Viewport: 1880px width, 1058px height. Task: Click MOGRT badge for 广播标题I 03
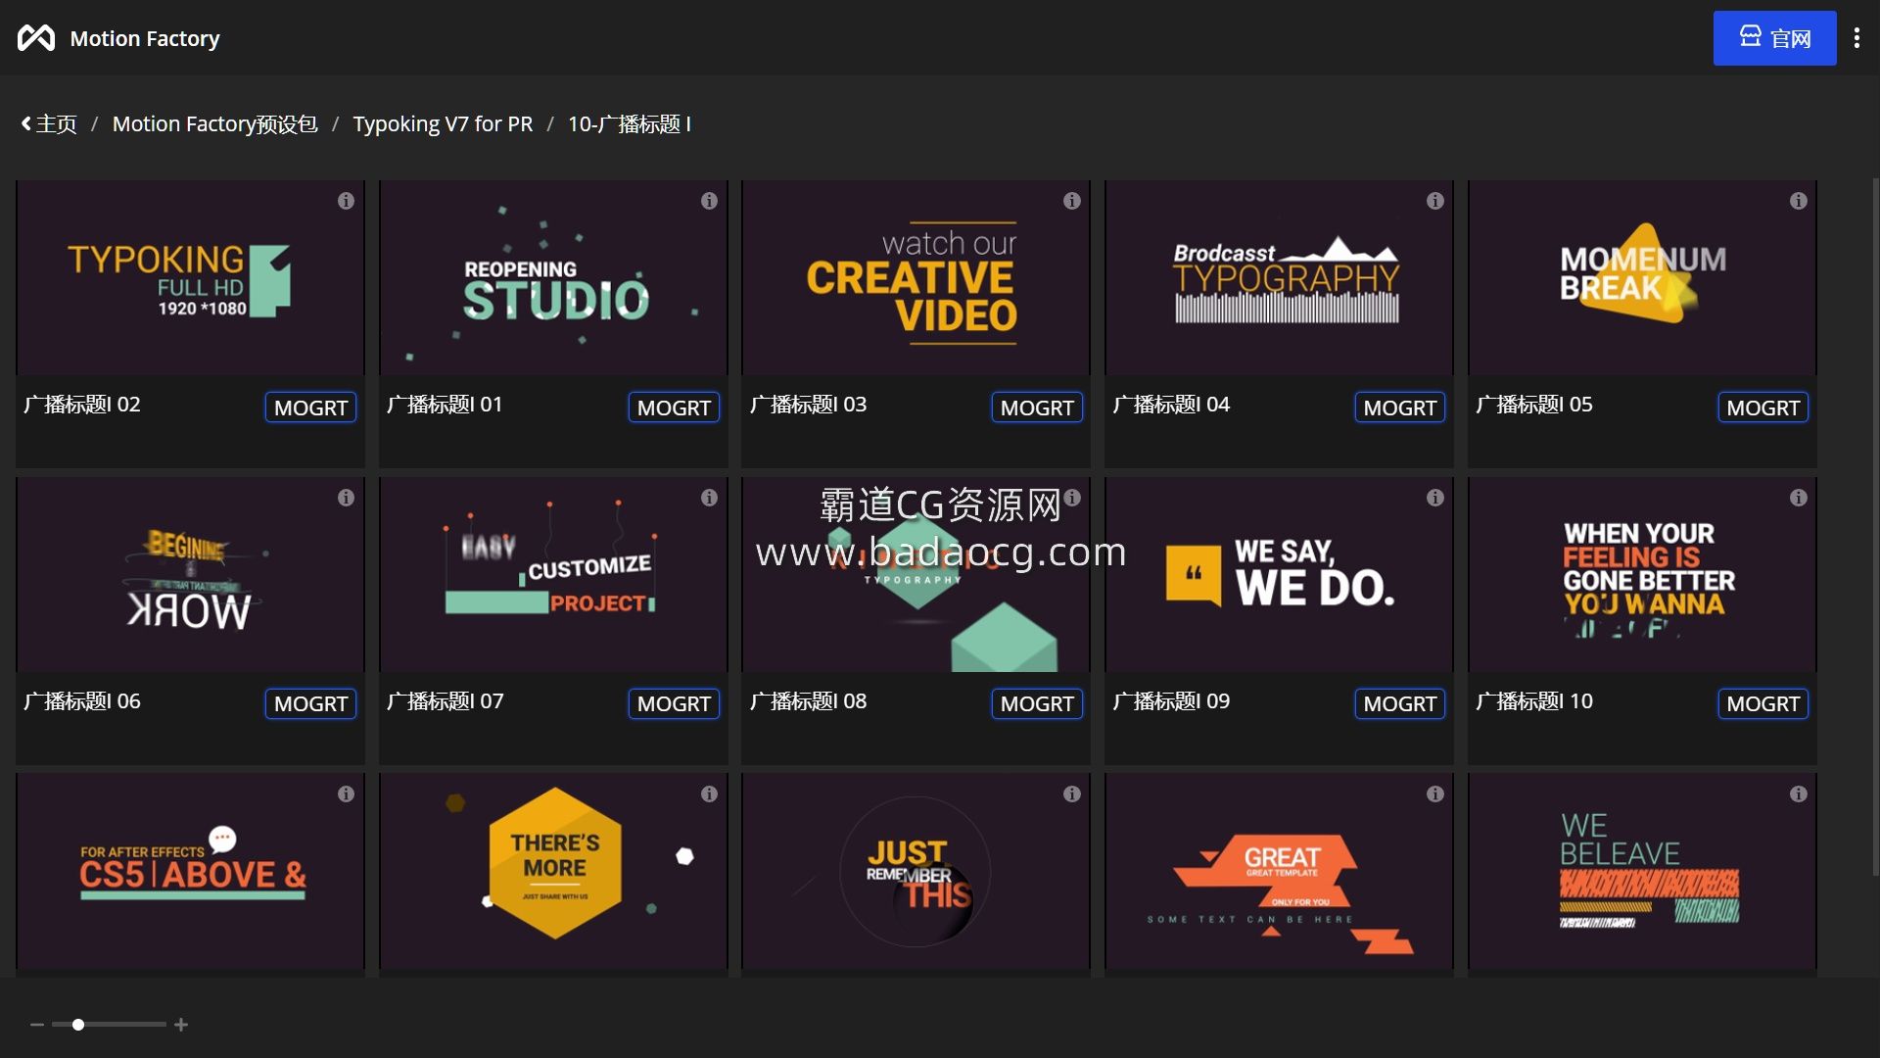1037,408
